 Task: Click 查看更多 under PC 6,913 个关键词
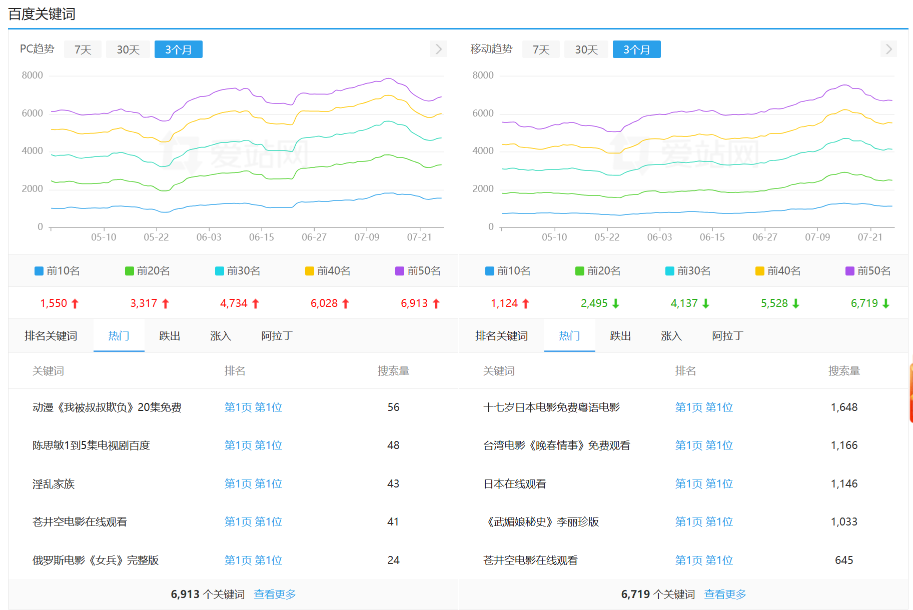(x=275, y=594)
